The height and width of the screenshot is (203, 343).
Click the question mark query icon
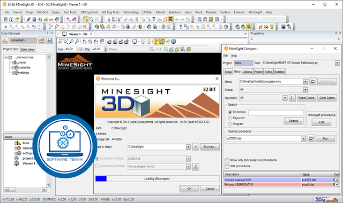pyautogui.click(x=181, y=27)
